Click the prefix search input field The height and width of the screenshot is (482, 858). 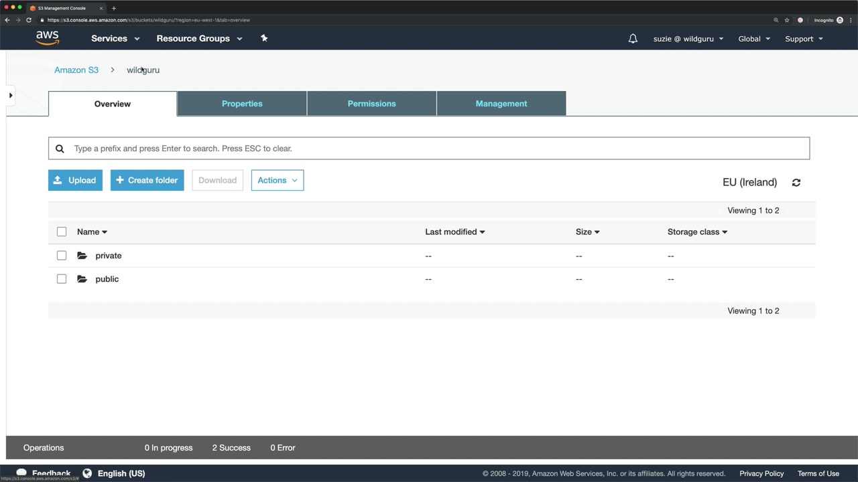[x=429, y=149]
